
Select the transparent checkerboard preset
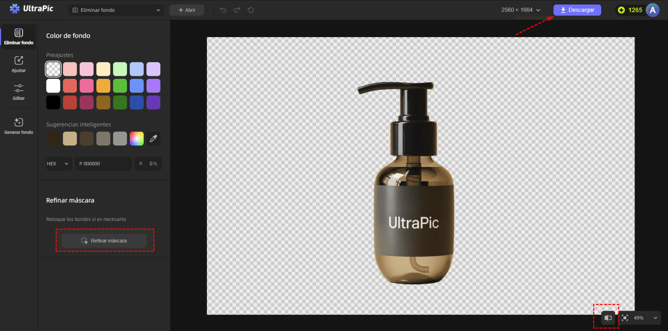[53, 69]
